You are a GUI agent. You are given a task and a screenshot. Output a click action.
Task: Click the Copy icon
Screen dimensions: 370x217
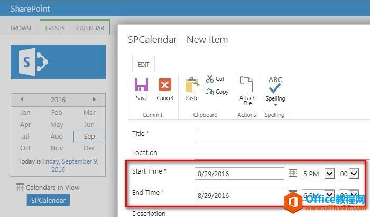[209, 91]
